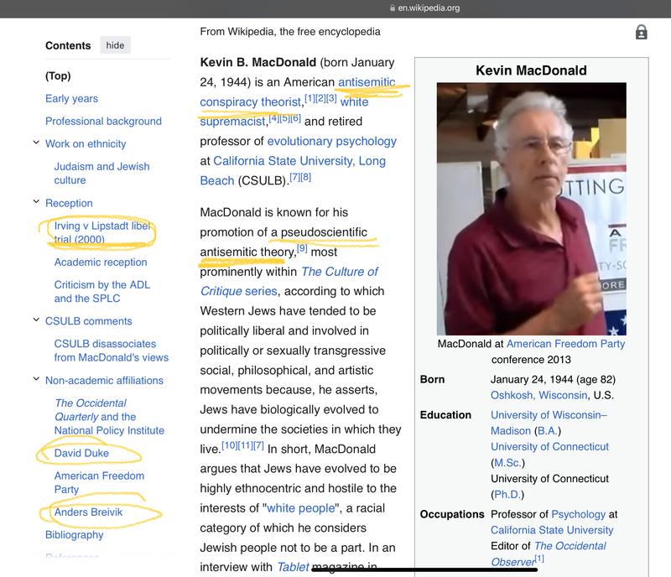Collapse the Work on ethnicity section
The width and height of the screenshot is (671, 577).
[x=36, y=143]
